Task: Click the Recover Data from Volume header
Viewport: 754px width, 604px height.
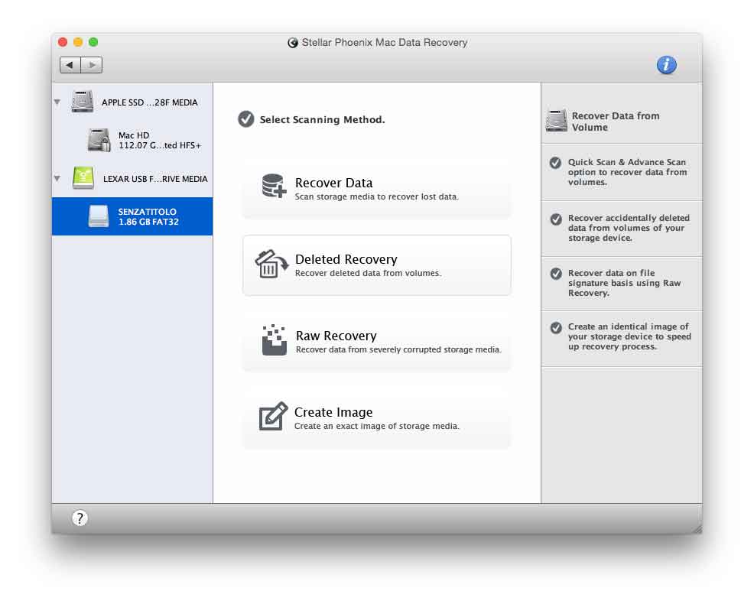Action: point(615,122)
